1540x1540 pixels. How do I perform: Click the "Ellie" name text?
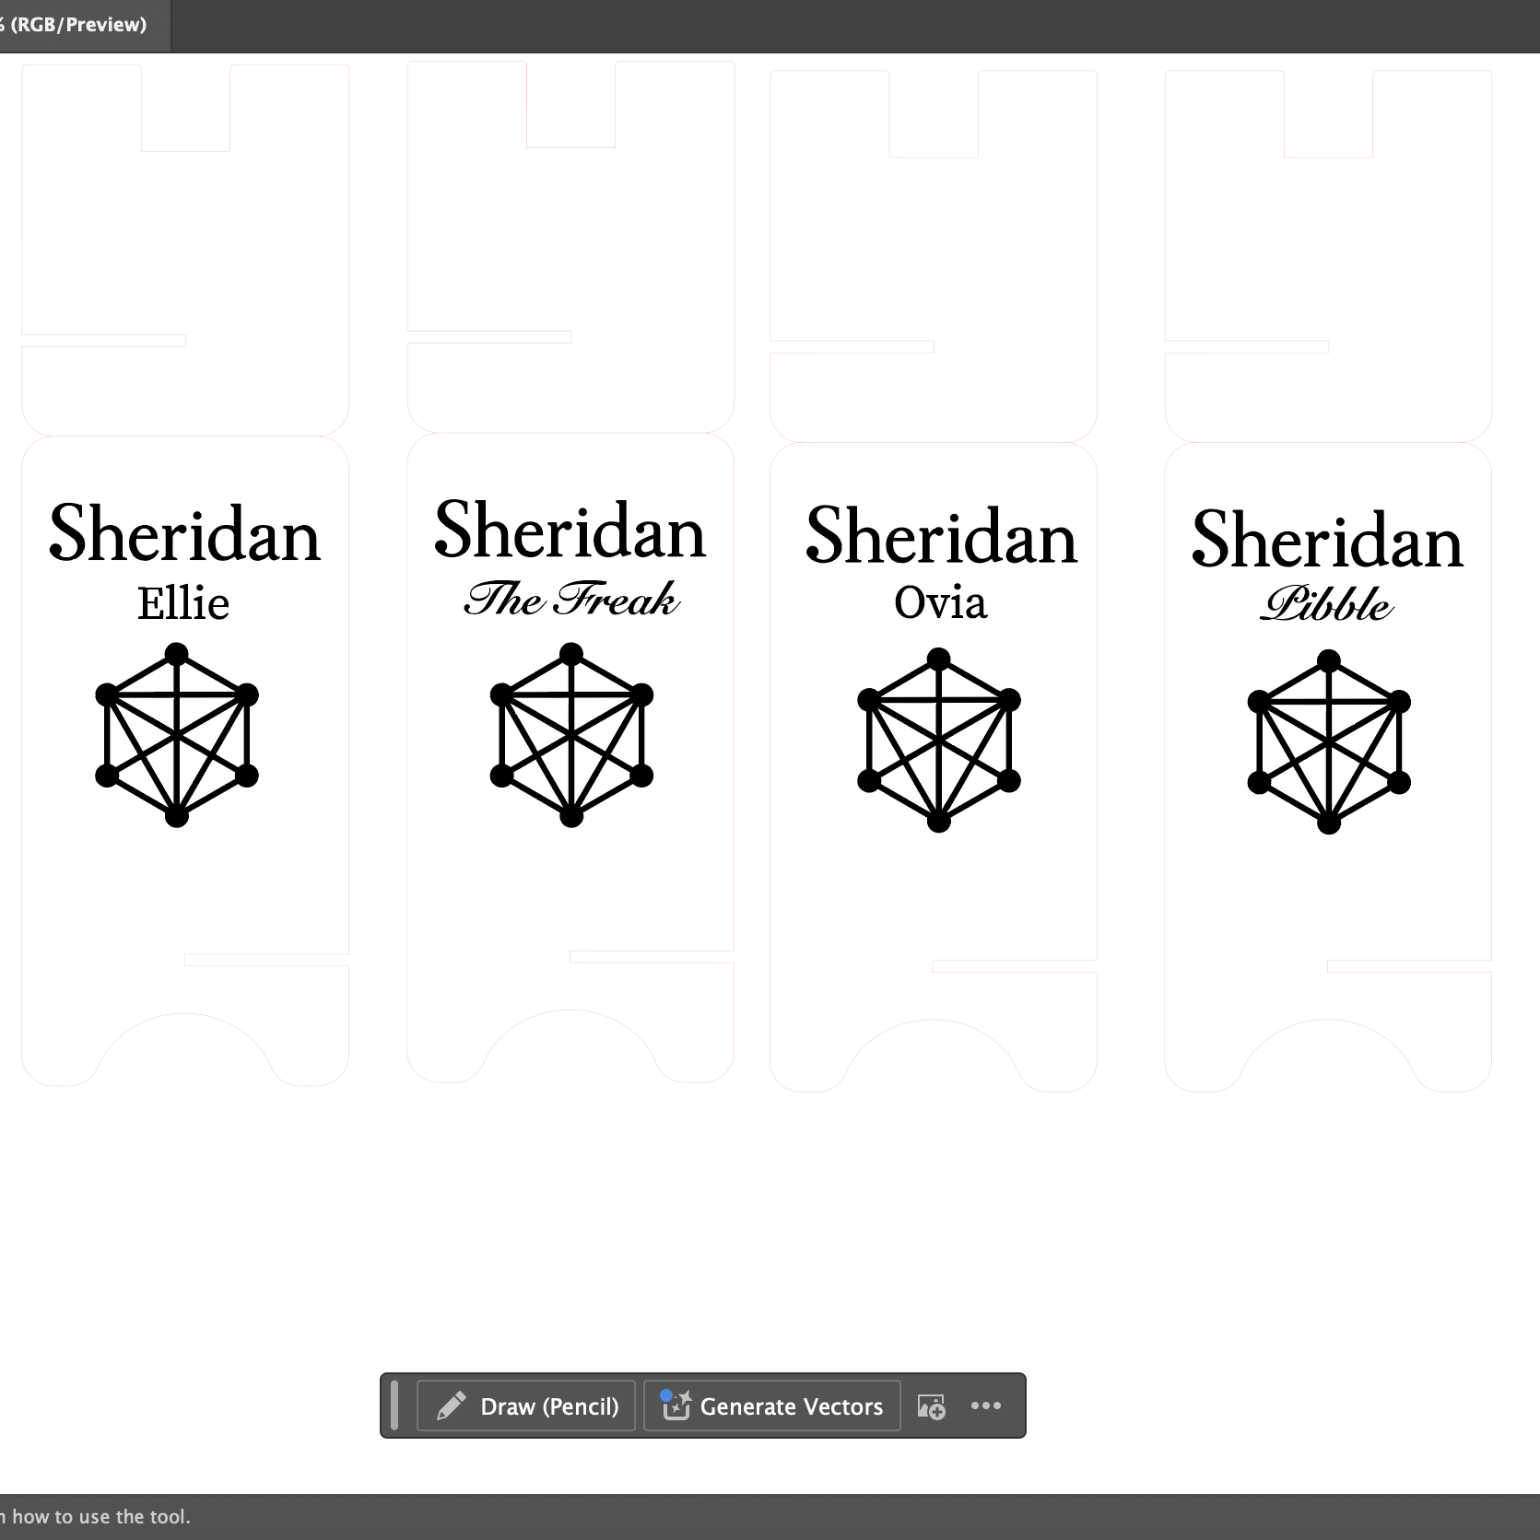pos(183,603)
